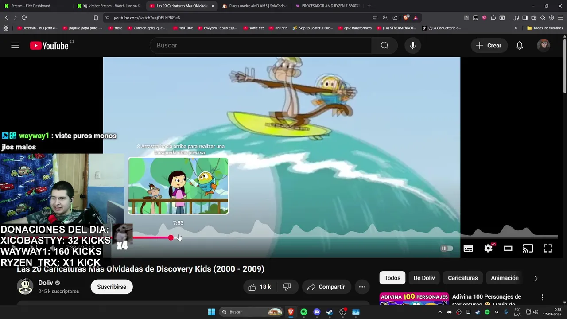Select the Todos filter chip
The width and height of the screenshot is (567, 319).
coord(392,278)
